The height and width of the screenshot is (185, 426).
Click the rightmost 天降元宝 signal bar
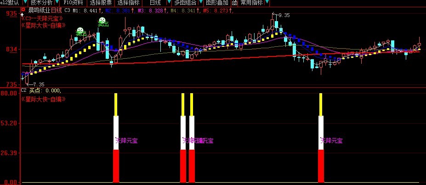pos(321,138)
